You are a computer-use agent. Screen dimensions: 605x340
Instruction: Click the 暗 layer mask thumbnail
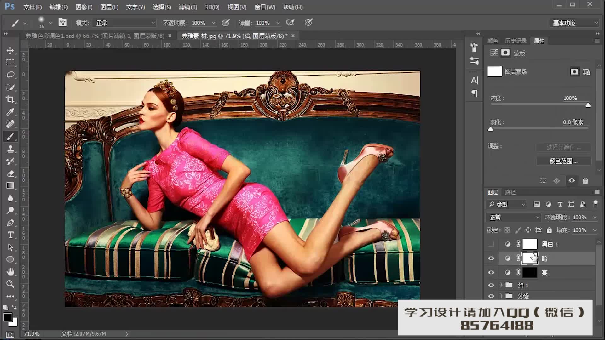pos(530,258)
